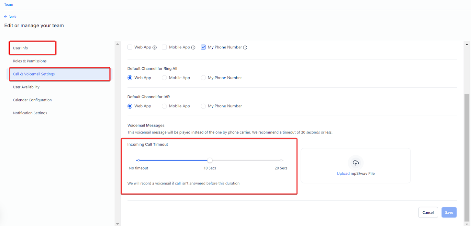Click the Web App info icon
Image resolution: width=471 pixels, height=226 pixels.
coord(154,48)
